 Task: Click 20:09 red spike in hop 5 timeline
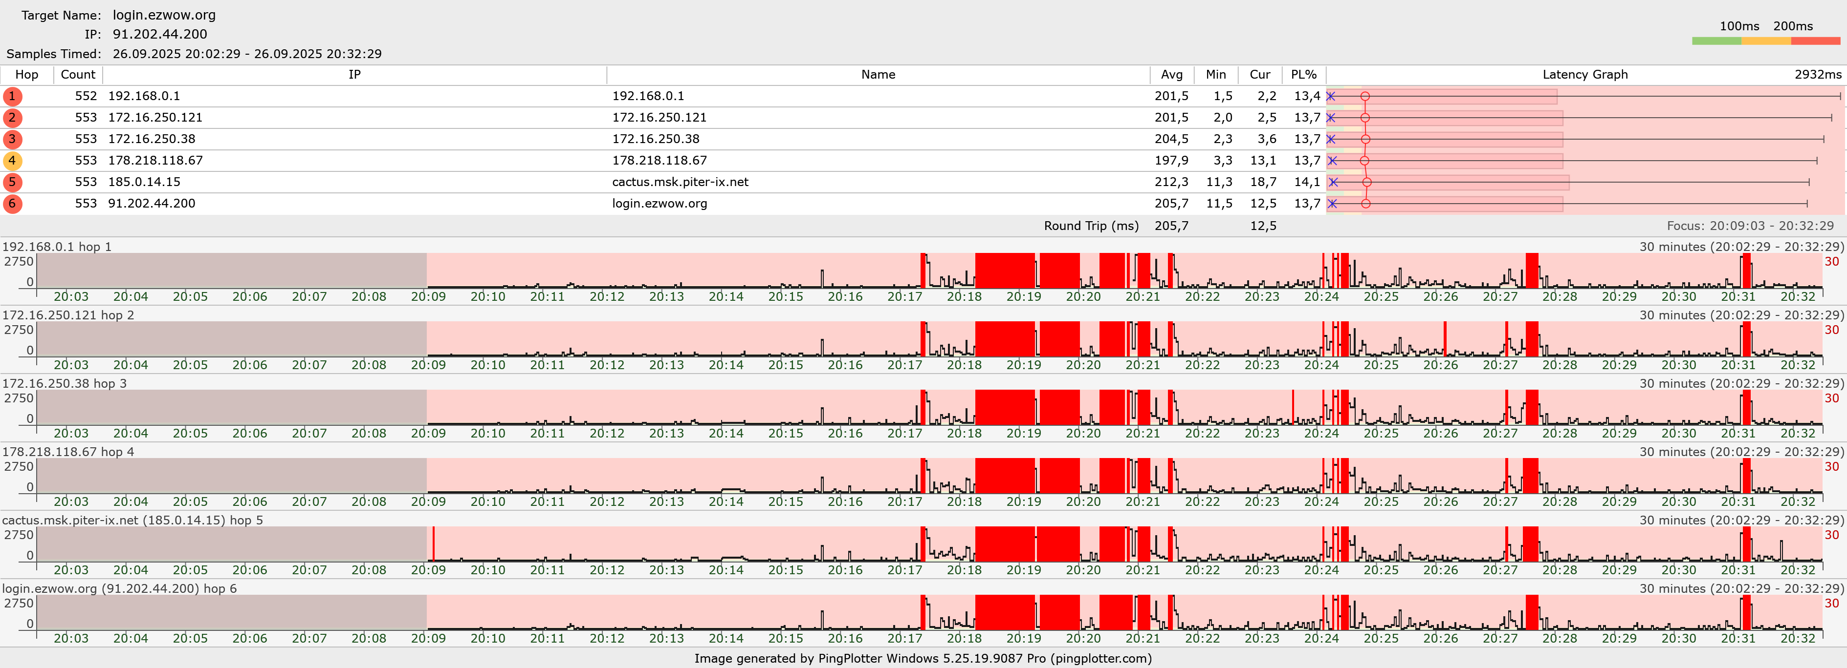click(434, 544)
